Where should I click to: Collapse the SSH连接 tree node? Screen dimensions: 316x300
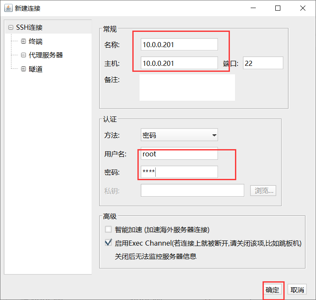[11, 27]
